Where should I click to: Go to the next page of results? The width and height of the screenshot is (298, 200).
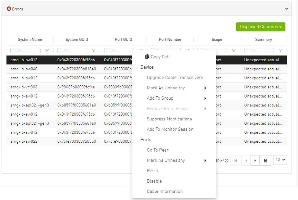tap(255, 160)
